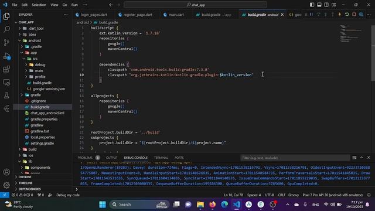The width and height of the screenshot is (375, 211).
Task: Open settings.gradle file in explorer
Action: (x=43, y=143)
